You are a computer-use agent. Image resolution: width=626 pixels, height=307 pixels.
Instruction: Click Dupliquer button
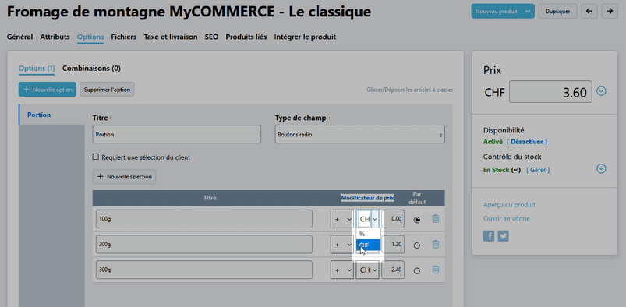click(x=557, y=12)
